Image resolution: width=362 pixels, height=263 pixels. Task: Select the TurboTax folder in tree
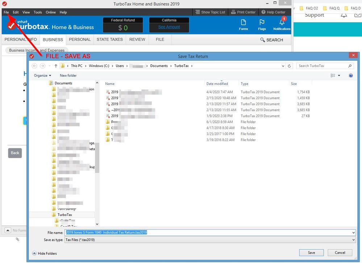pyautogui.click(x=65, y=215)
